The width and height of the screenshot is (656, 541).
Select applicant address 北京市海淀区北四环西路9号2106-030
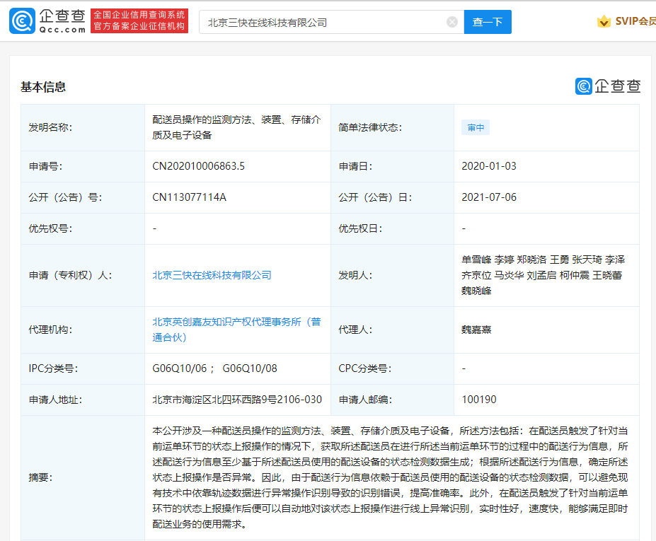(x=237, y=400)
